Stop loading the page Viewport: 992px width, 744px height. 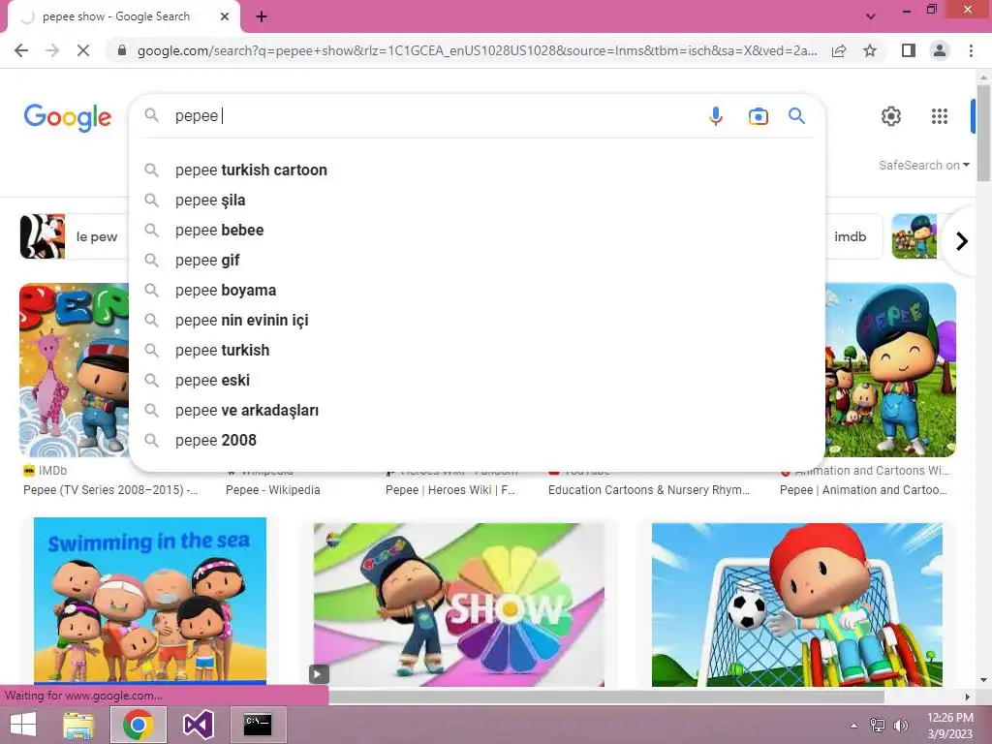(x=83, y=50)
